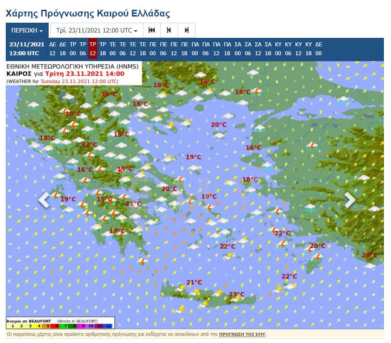Select timeline slot ΔΕ 18
Image resolution: width=391 pixels, height=343 pixels.
(x=62, y=49)
